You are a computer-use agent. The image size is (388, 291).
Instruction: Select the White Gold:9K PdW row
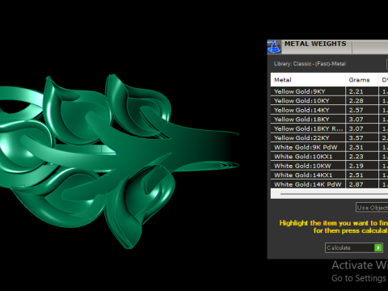click(329, 147)
